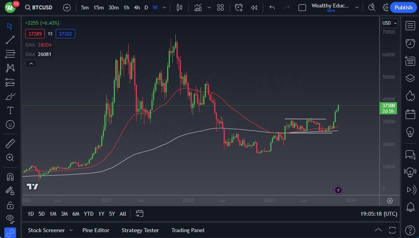Click the Publish button
419x238 pixels.
coord(403,7)
